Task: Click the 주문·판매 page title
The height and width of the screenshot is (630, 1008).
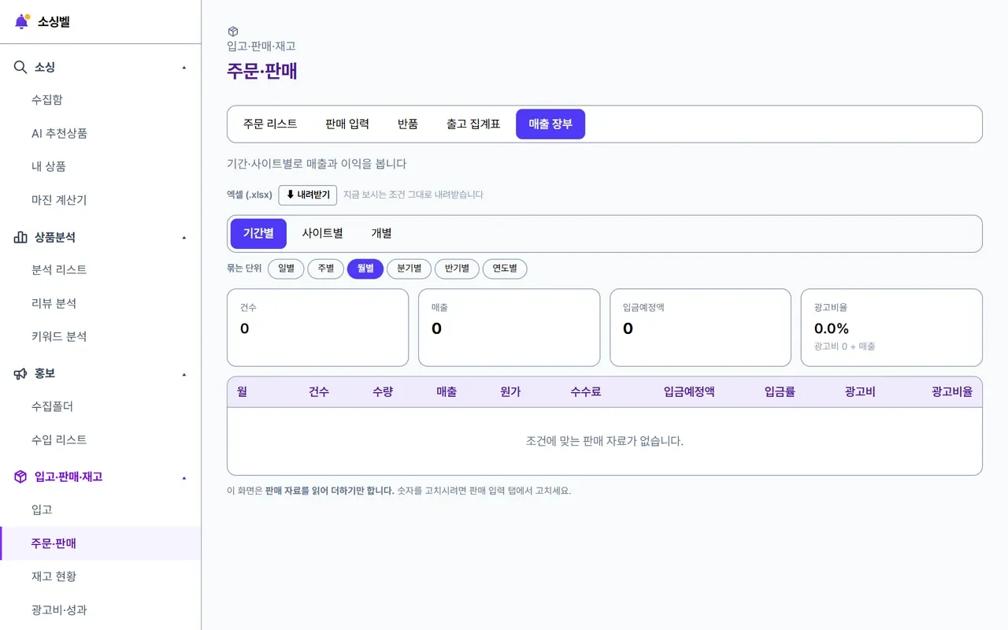Action: pyautogui.click(x=262, y=70)
